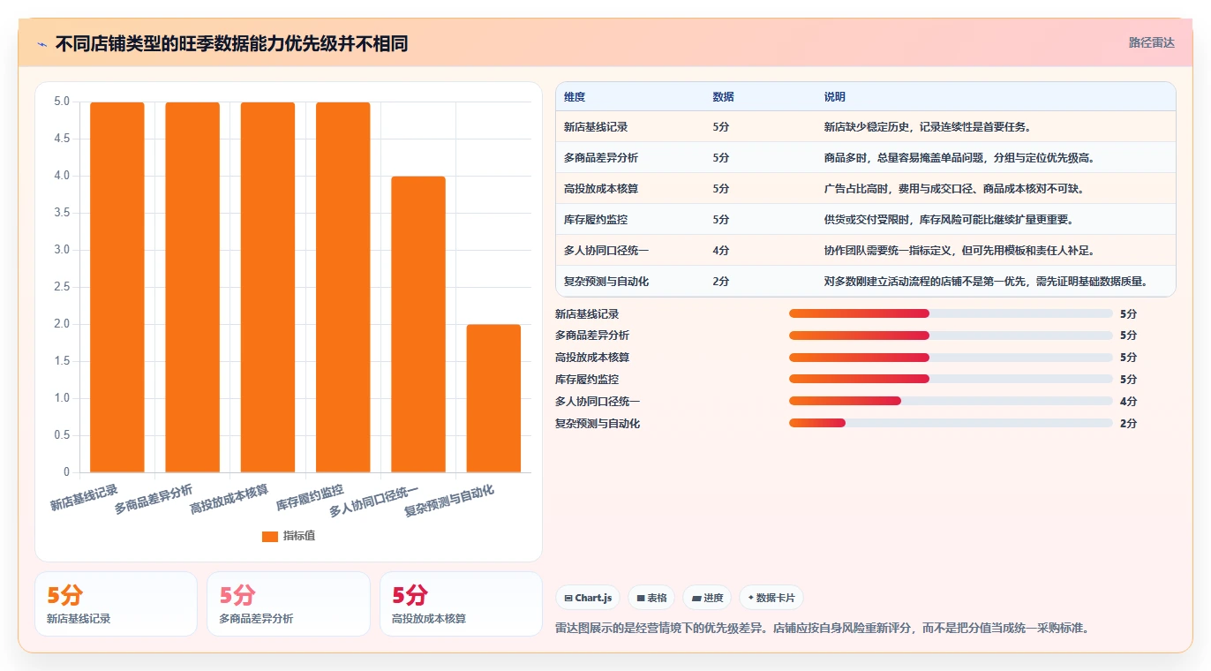
Task: Select the 高投放成本核算 table row name
Action: (x=601, y=189)
